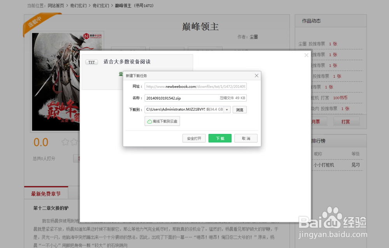Open the first 奇幻玄幻 breadcrumb link
389x248 pixels.
point(79,5)
